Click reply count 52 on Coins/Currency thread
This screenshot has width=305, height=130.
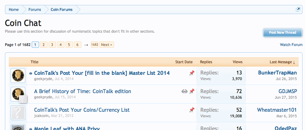239,110
